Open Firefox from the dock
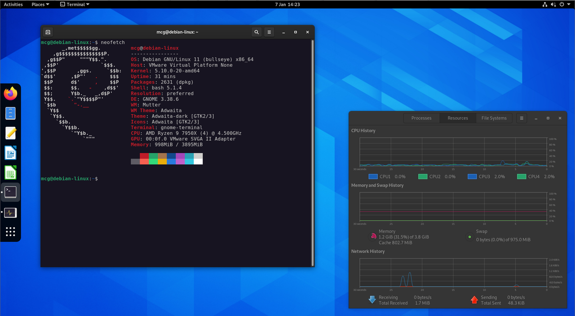Image resolution: width=575 pixels, height=316 pixels. click(10, 94)
